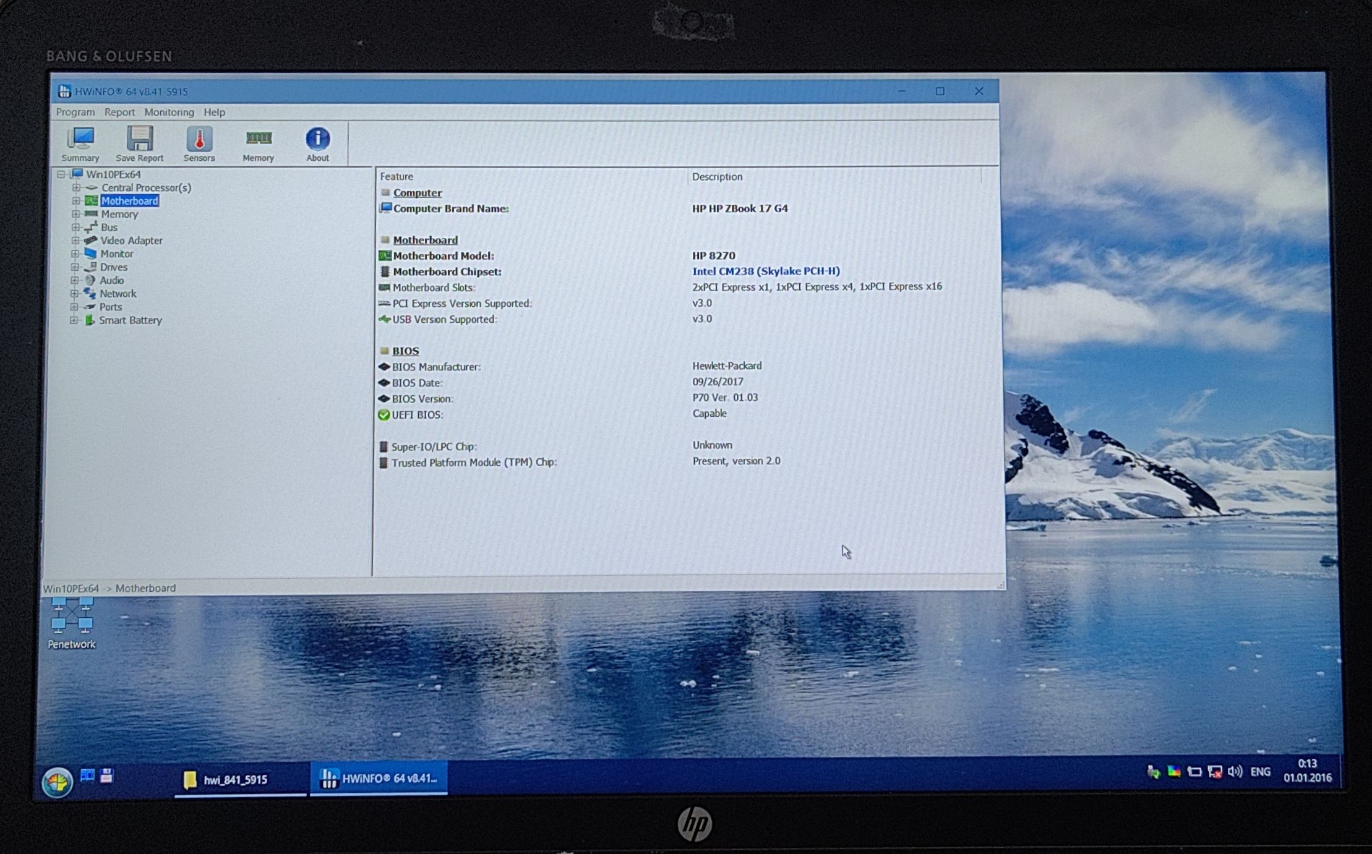Select the Bus node icon in the tree

91,228
